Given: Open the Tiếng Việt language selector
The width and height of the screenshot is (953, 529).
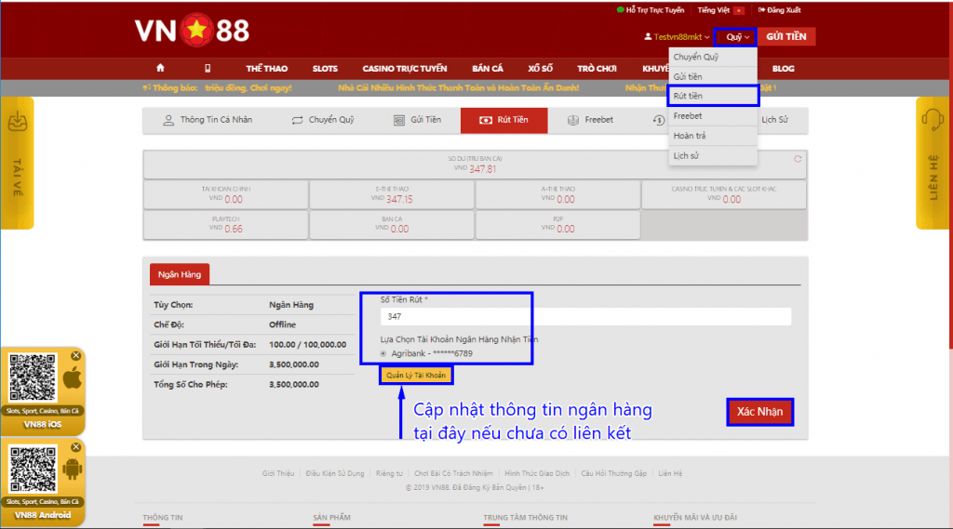Looking at the screenshot, I should tap(720, 10).
